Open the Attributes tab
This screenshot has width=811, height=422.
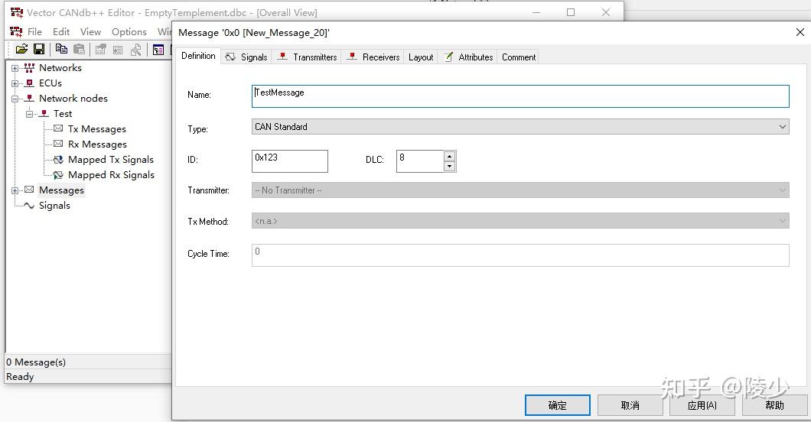468,57
